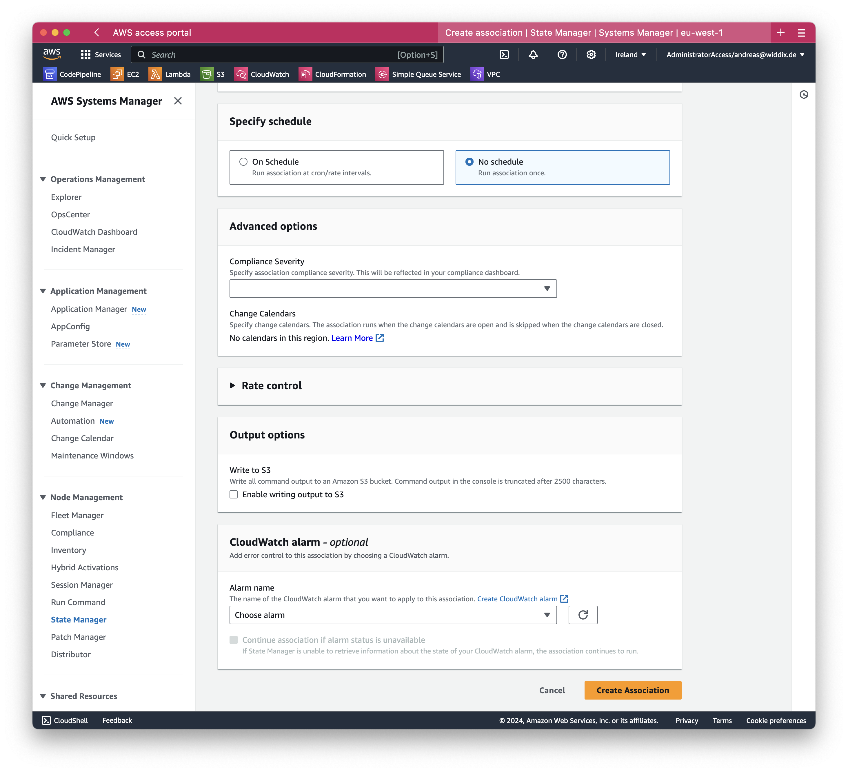
Task: Navigate to State Manager in sidebar
Action: [78, 619]
